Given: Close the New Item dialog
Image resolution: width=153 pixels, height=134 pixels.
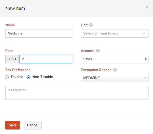Looking at the screenshot, I should pos(147,7).
